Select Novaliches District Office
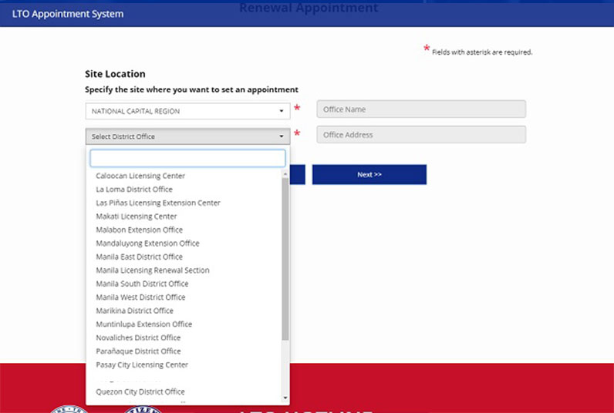The width and height of the screenshot is (614, 413). tap(138, 337)
